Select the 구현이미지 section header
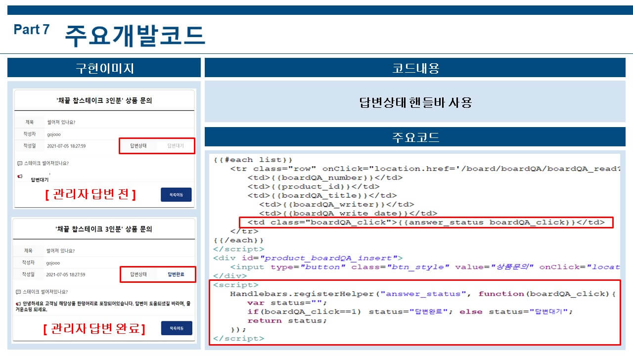The width and height of the screenshot is (633, 356). 104,68
